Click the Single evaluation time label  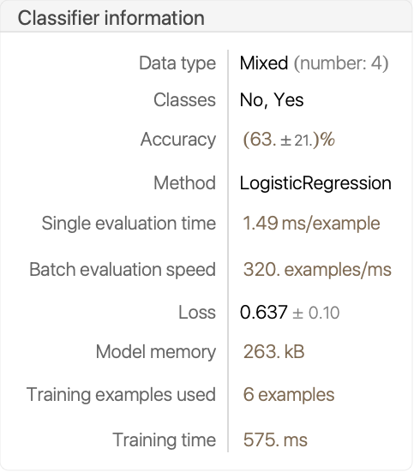(129, 224)
